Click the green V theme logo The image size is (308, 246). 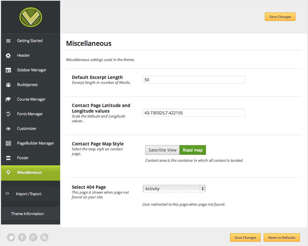(x=31, y=17)
